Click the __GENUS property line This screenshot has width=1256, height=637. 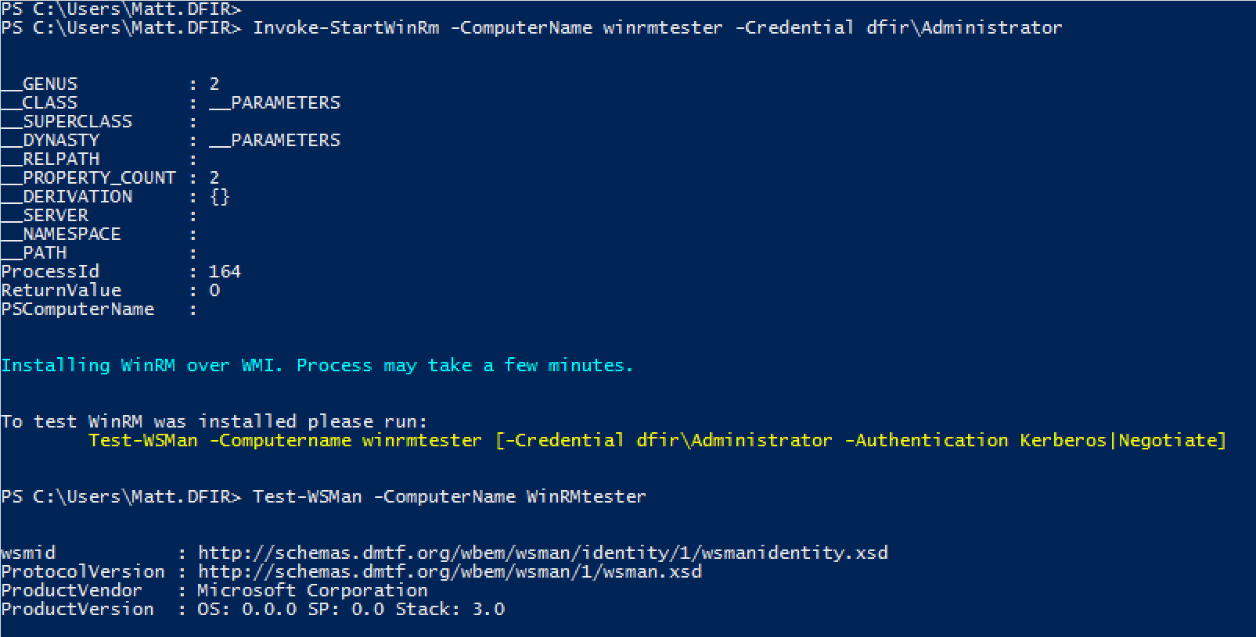[110, 84]
